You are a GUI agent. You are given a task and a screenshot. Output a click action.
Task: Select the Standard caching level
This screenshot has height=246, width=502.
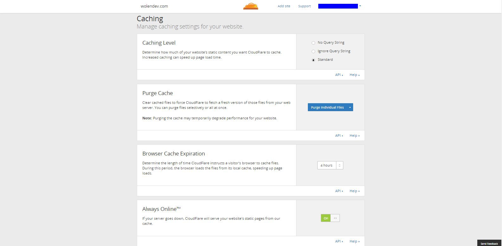(x=313, y=60)
